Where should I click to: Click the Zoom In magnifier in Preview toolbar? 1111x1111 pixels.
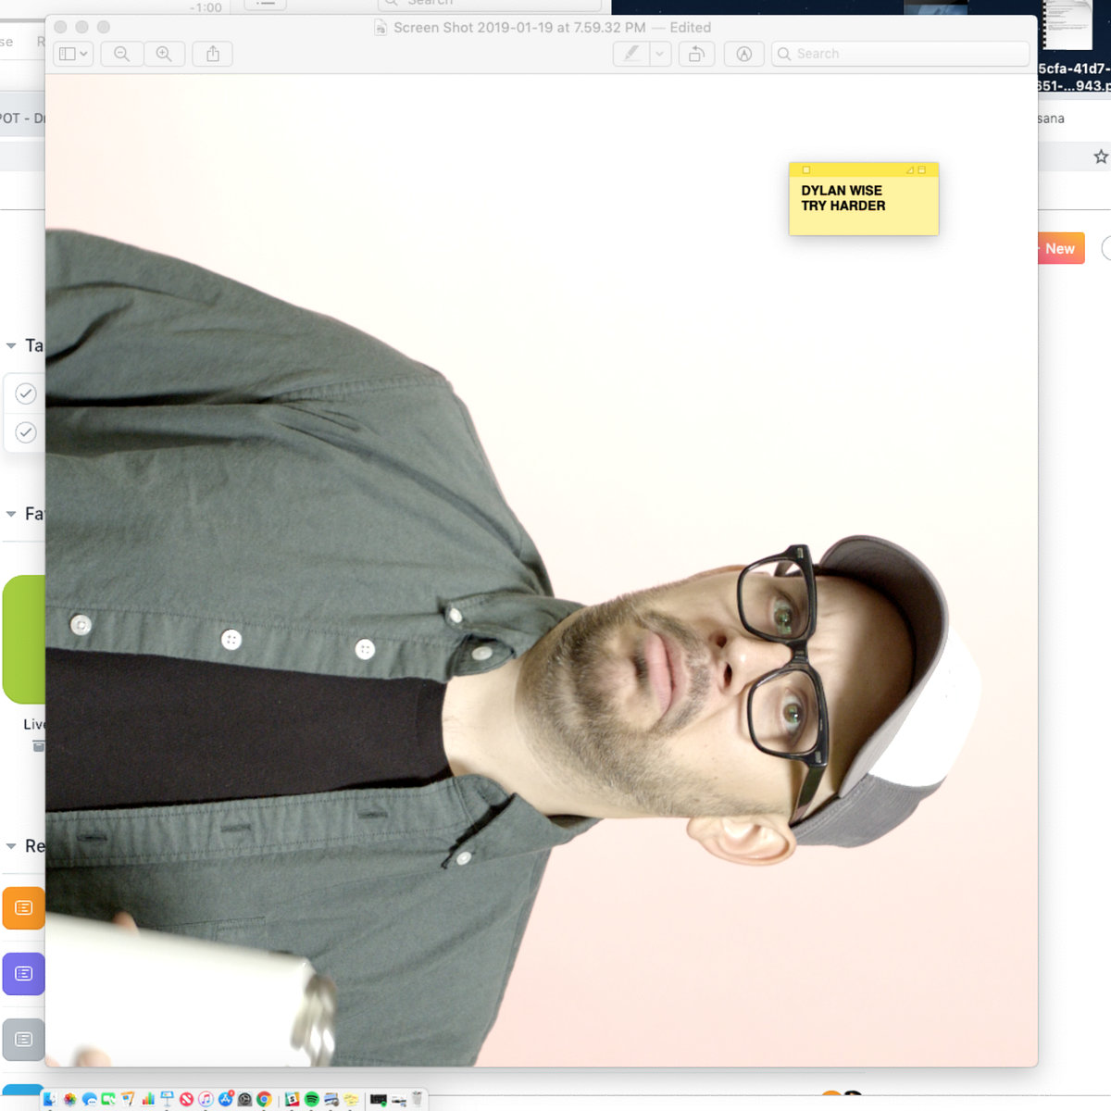(164, 54)
